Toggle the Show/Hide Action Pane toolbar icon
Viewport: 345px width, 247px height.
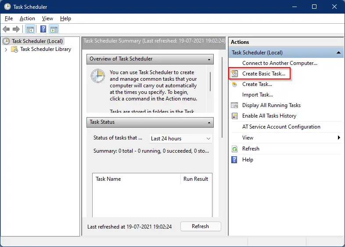coord(54,29)
